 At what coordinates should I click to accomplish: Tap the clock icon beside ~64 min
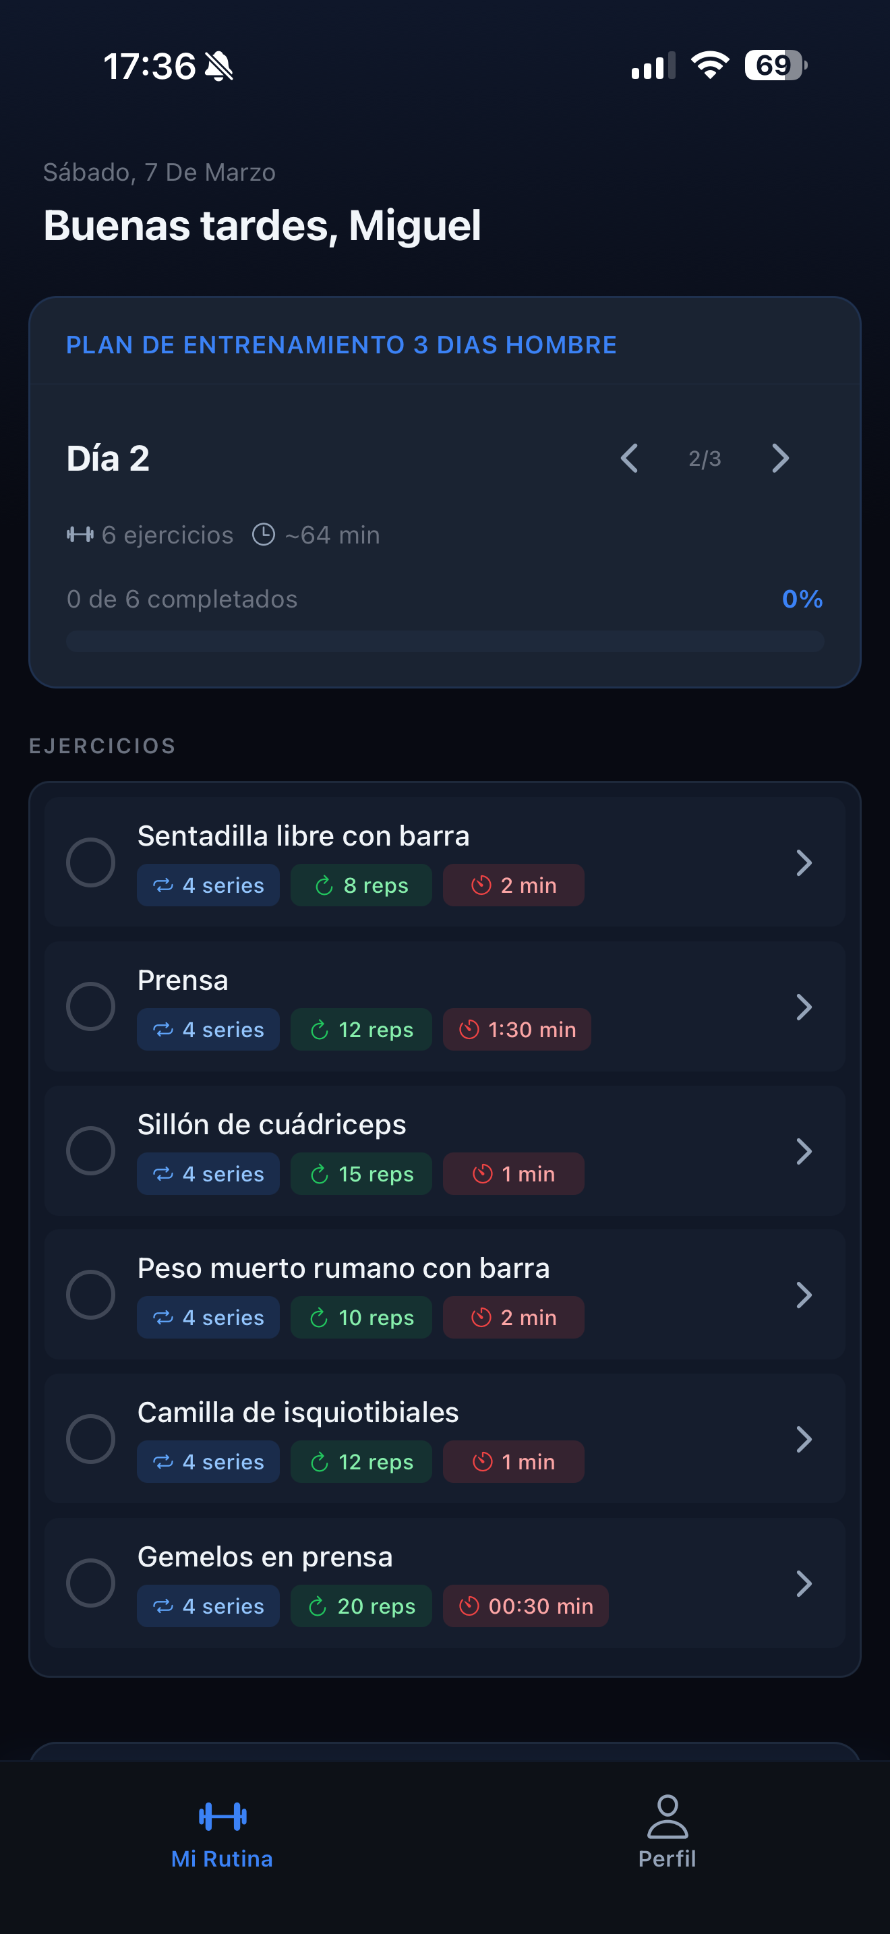tap(264, 535)
